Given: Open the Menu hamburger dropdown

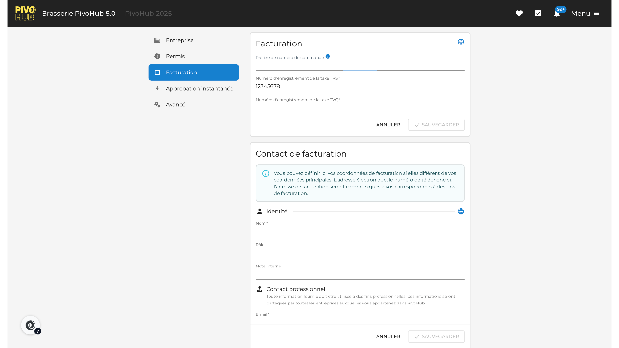Looking at the screenshot, I should 585,14.
